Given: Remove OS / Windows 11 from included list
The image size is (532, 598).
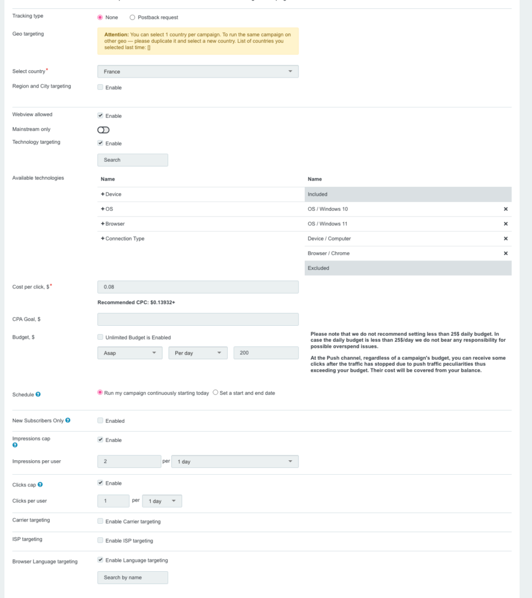Looking at the screenshot, I should pos(505,224).
